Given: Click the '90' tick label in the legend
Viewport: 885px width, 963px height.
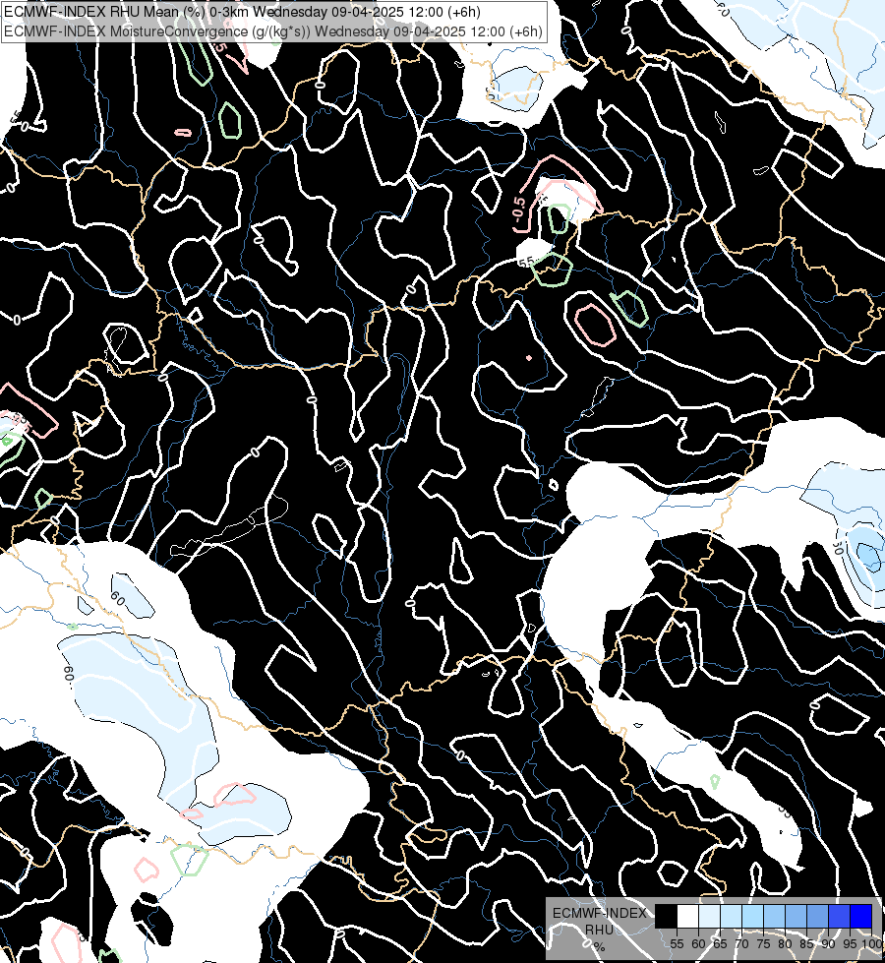Looking at the screenshot, I should [828, 944].
